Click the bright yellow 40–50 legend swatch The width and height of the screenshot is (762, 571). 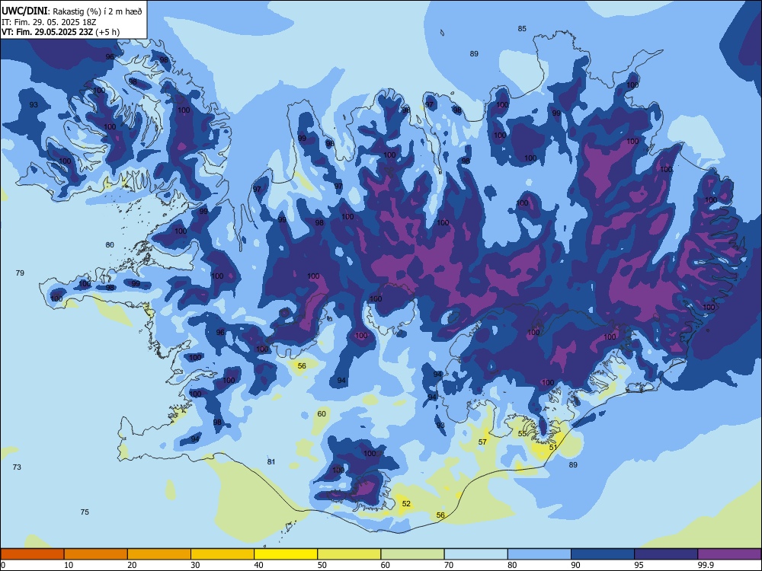coord(286,554)
